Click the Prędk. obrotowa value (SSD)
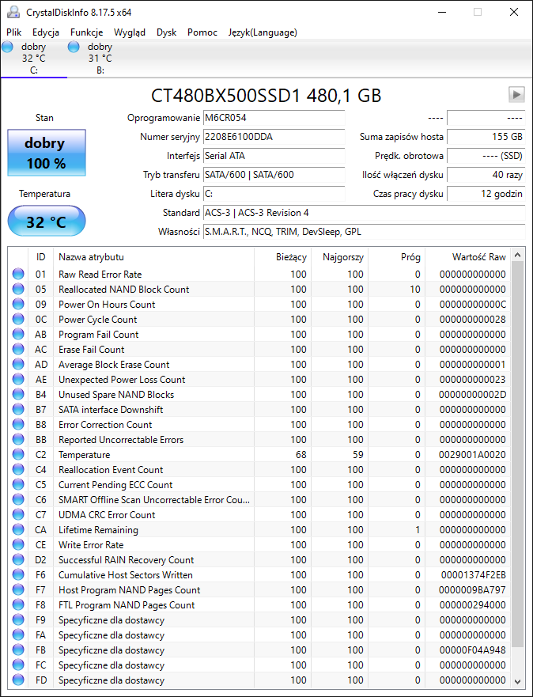Image resolution: width=533 pixels, height=697 pixels. click(x=486, y=156)
